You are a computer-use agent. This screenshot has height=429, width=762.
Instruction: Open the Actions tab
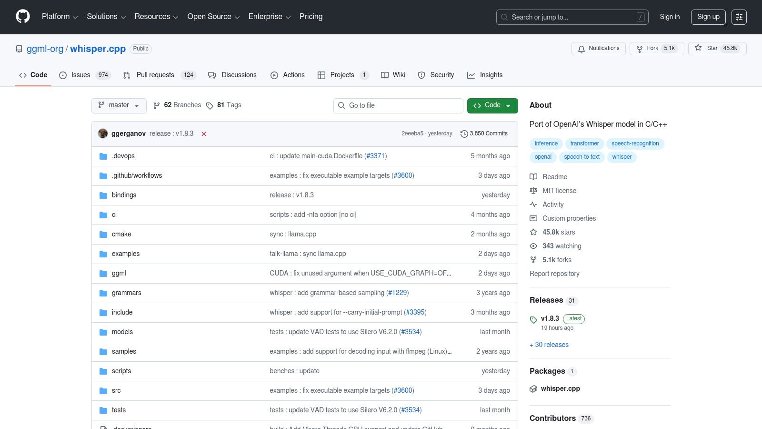293,75
